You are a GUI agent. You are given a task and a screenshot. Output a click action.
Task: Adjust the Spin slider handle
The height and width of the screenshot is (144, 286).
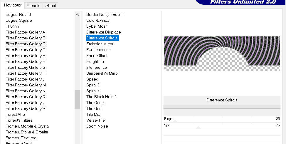[198, 128]
